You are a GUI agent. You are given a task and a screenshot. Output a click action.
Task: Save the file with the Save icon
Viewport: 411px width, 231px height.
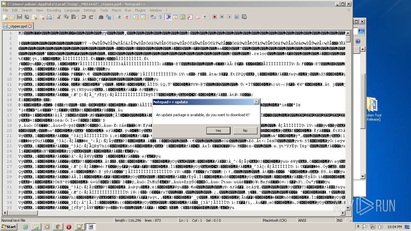tap(19, 17)
